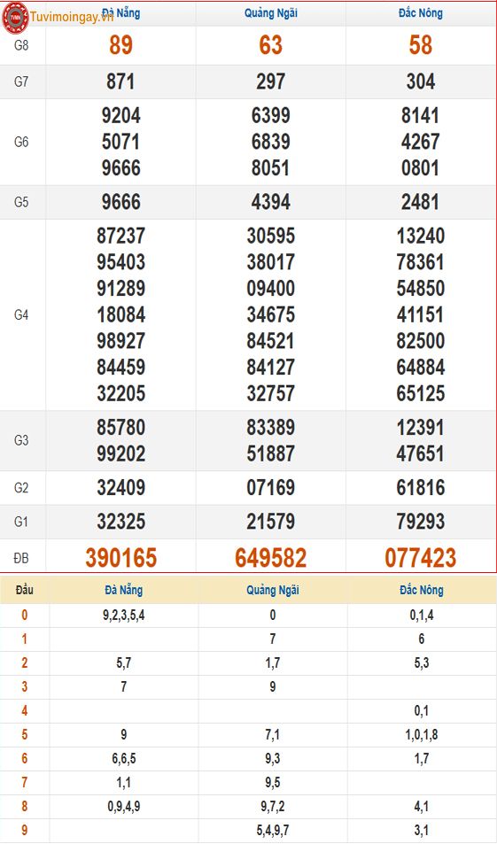Select Đắc Nông tails 1,0,1,8 for head 5
Screen dimensions: 497x844
[x=422, y=735]
